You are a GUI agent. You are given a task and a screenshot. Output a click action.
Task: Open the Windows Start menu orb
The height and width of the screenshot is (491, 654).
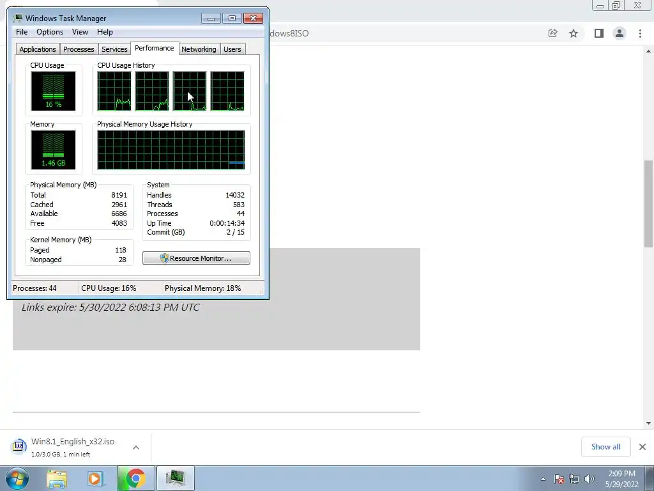point(17,478)
